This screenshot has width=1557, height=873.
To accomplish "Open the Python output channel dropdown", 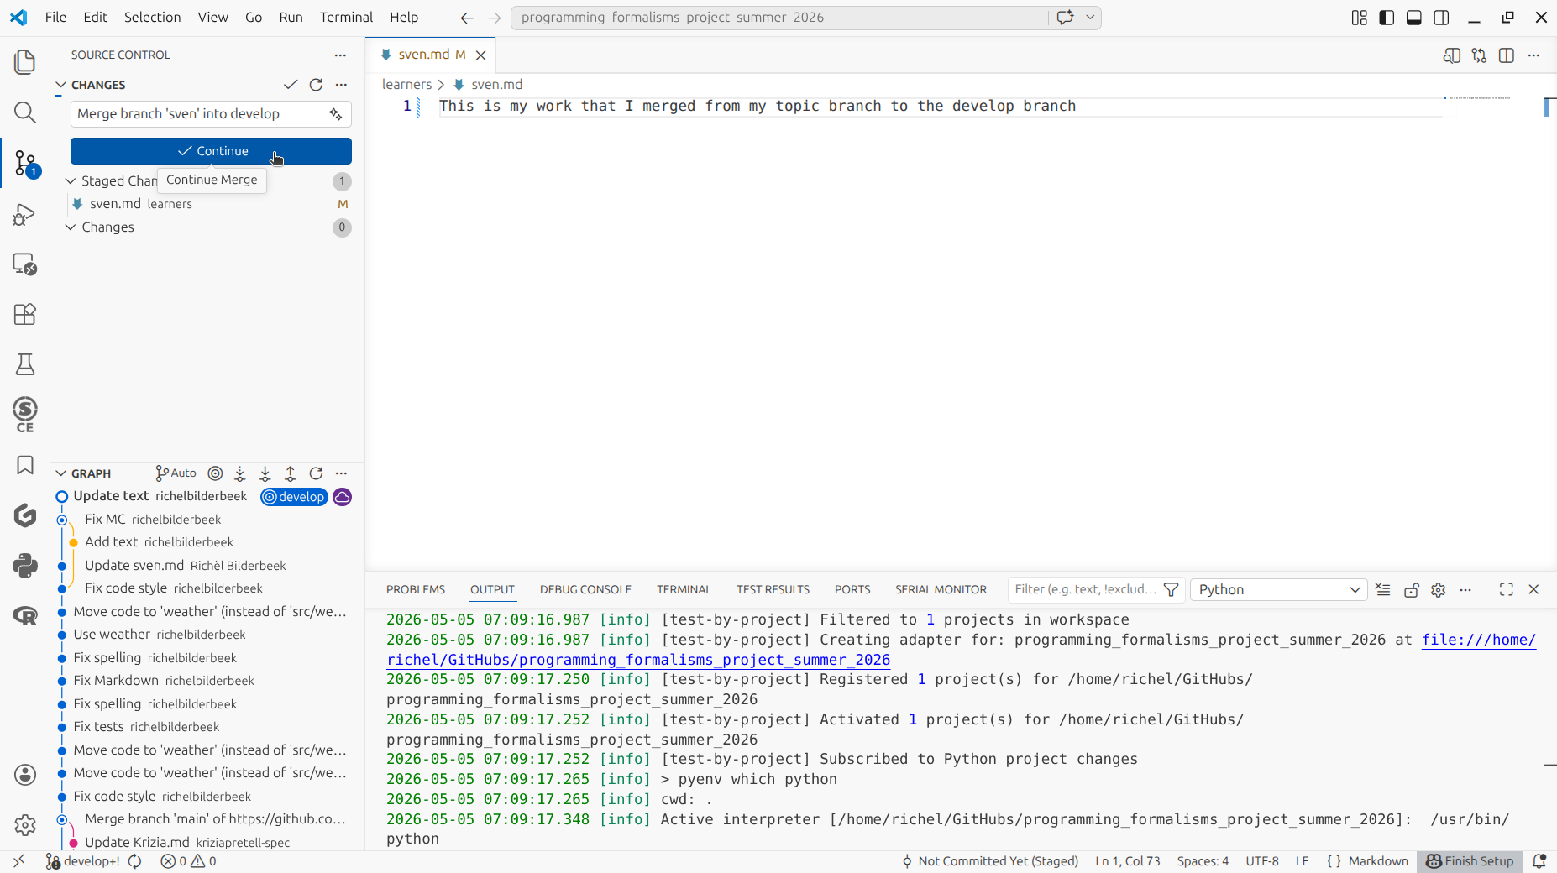I will click(x=1279, y=590).
